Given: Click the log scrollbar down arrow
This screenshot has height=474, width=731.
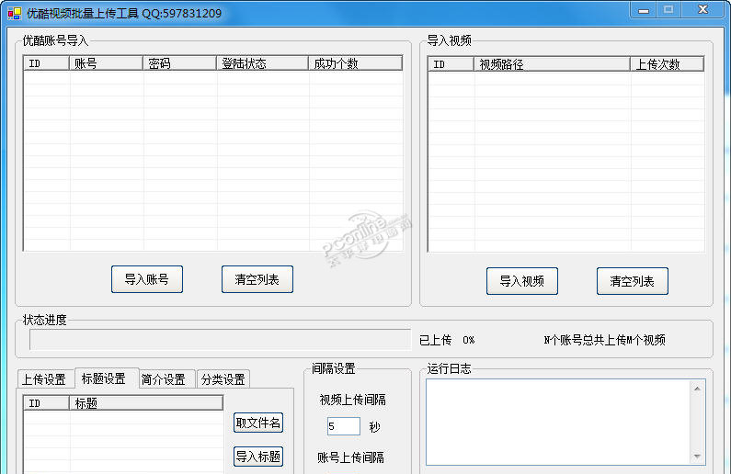Looking at the screenshot, I should click(697, 457).
